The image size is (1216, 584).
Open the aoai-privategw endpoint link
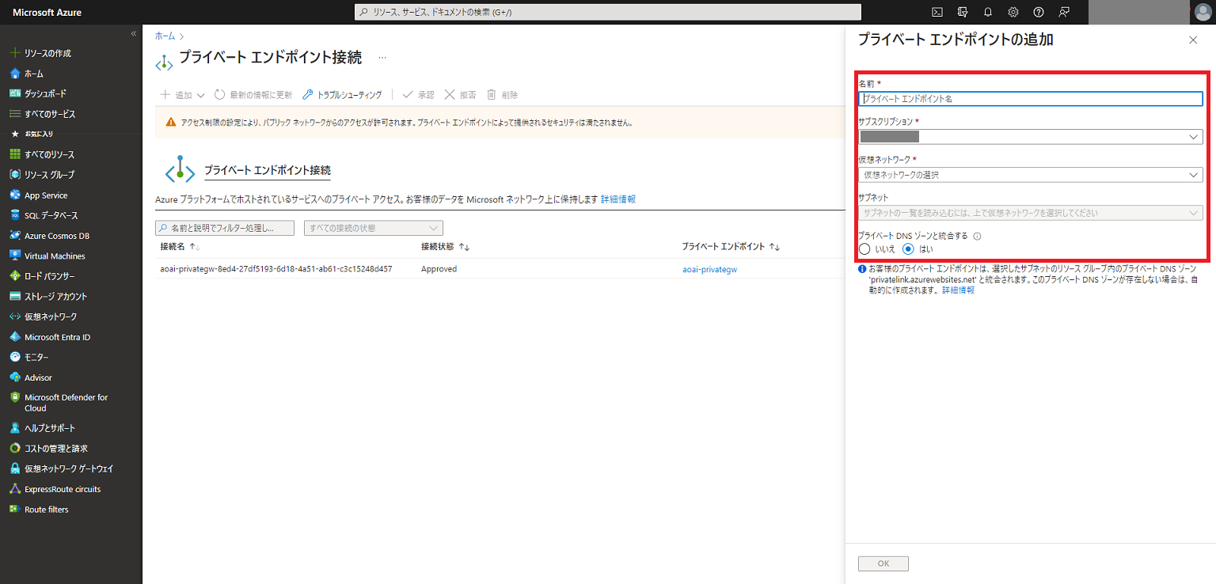point(709,268)
